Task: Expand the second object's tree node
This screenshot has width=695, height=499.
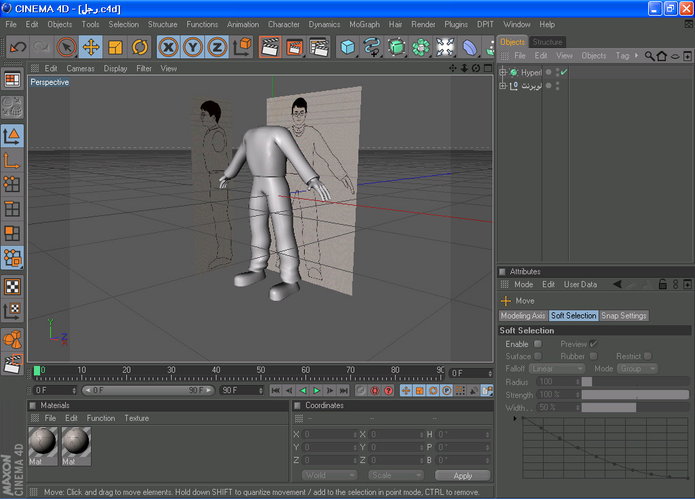Action: click(503, 86)
